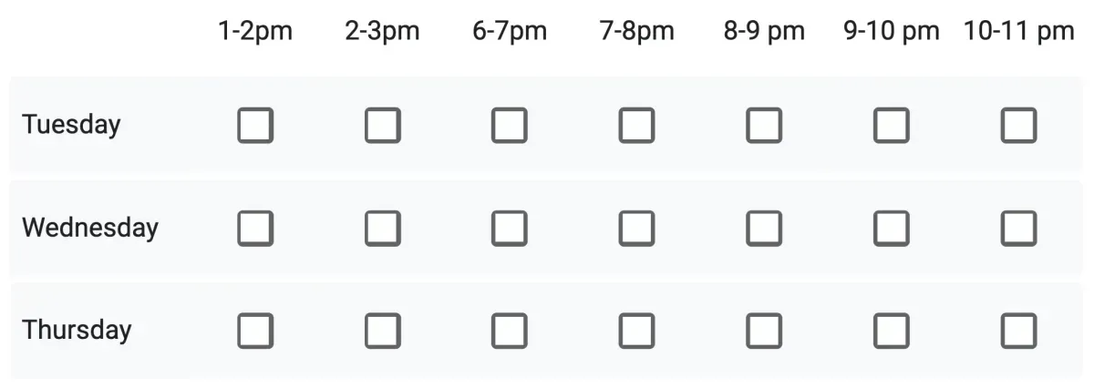Mark Tuesday 7-8pm availability
The image size is (1094, 388).
pos(636,126)
